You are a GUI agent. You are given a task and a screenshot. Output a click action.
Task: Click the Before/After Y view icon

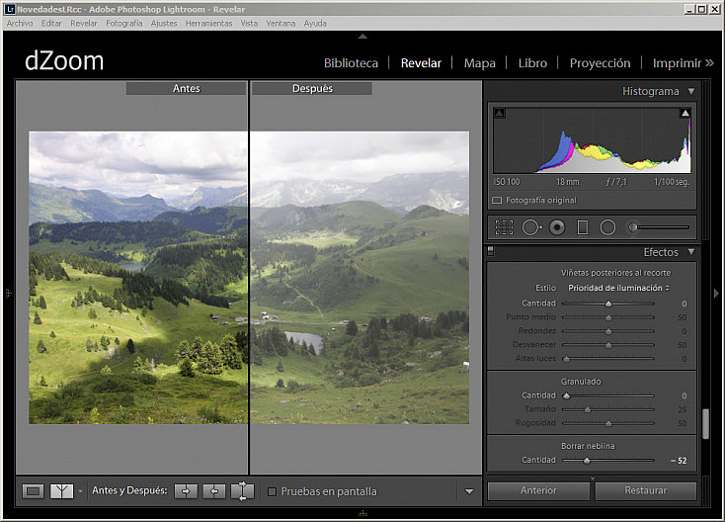coord(61,491)
